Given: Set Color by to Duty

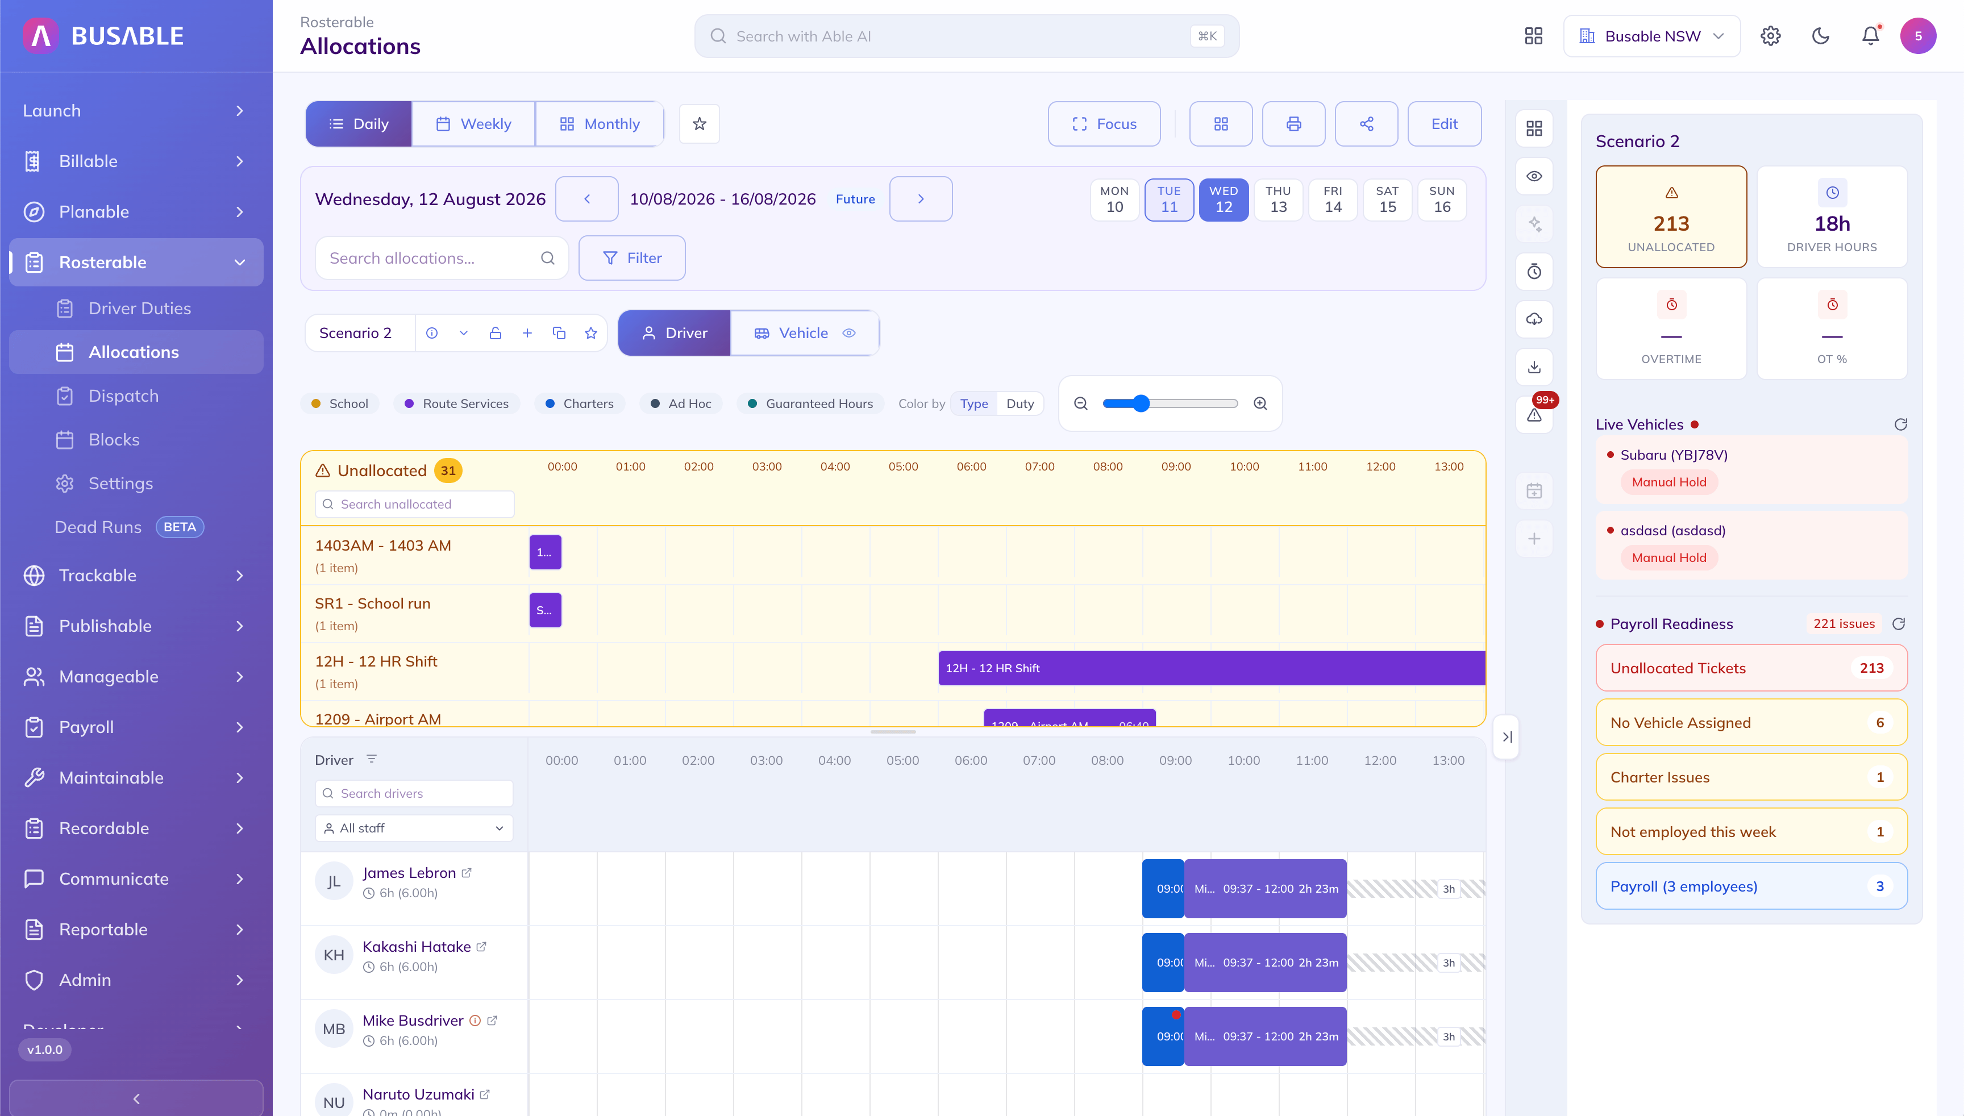Looking at the screenshot, I should 1020,403.
